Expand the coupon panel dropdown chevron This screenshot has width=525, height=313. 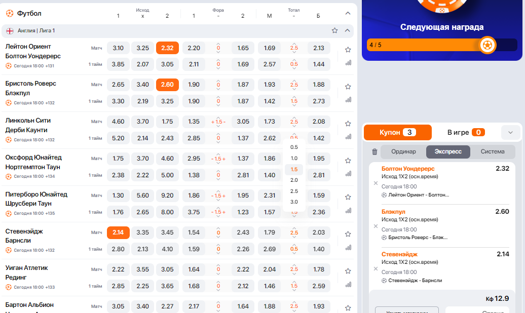(510, 133)
